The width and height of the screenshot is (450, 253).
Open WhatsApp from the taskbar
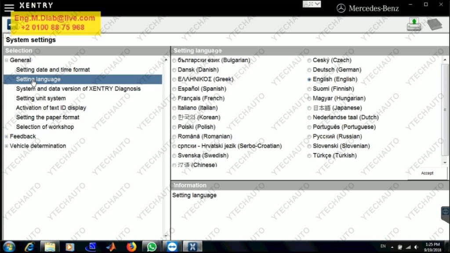pos(152,246)
